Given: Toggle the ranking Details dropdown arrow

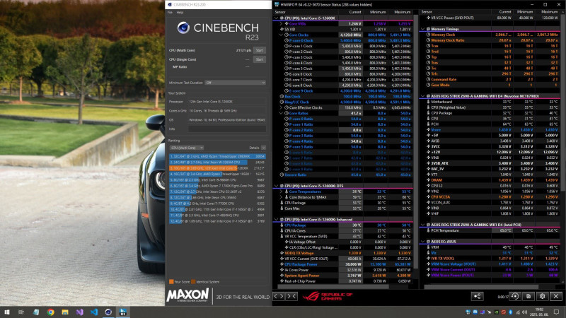Looking at the screenshot, I should 263,148.
